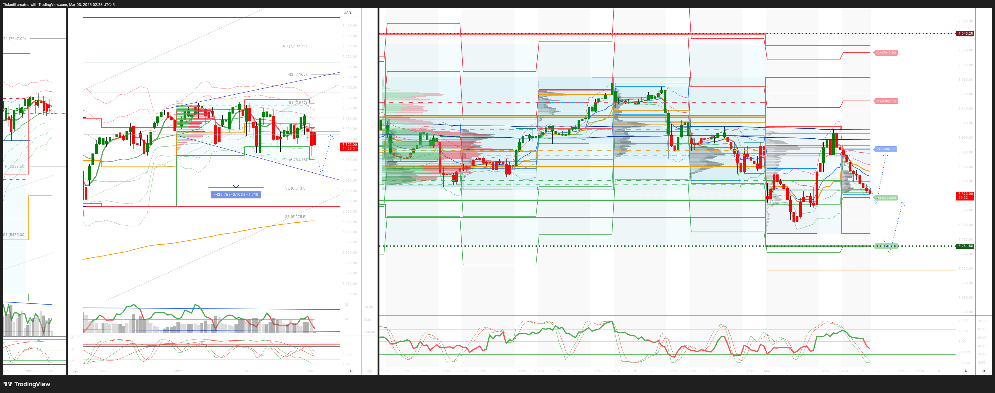
Task: Click the B button on the intraday chart
Action: pos(983,371)
